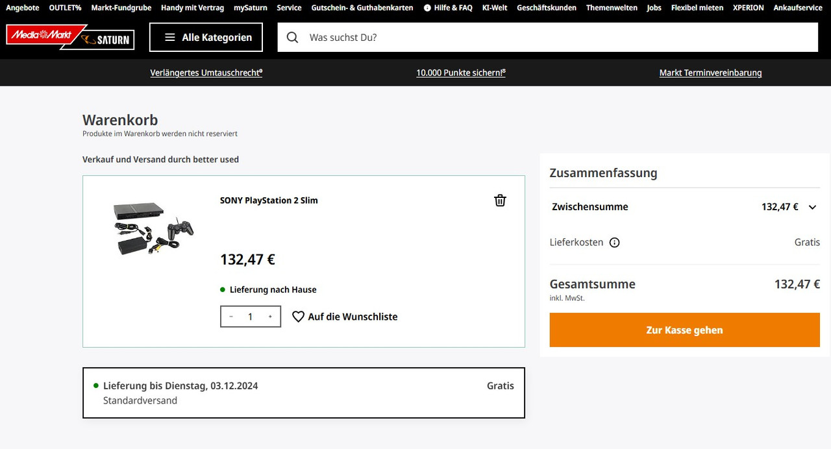Open Gutschein- & Guthabenkarten

362,8
